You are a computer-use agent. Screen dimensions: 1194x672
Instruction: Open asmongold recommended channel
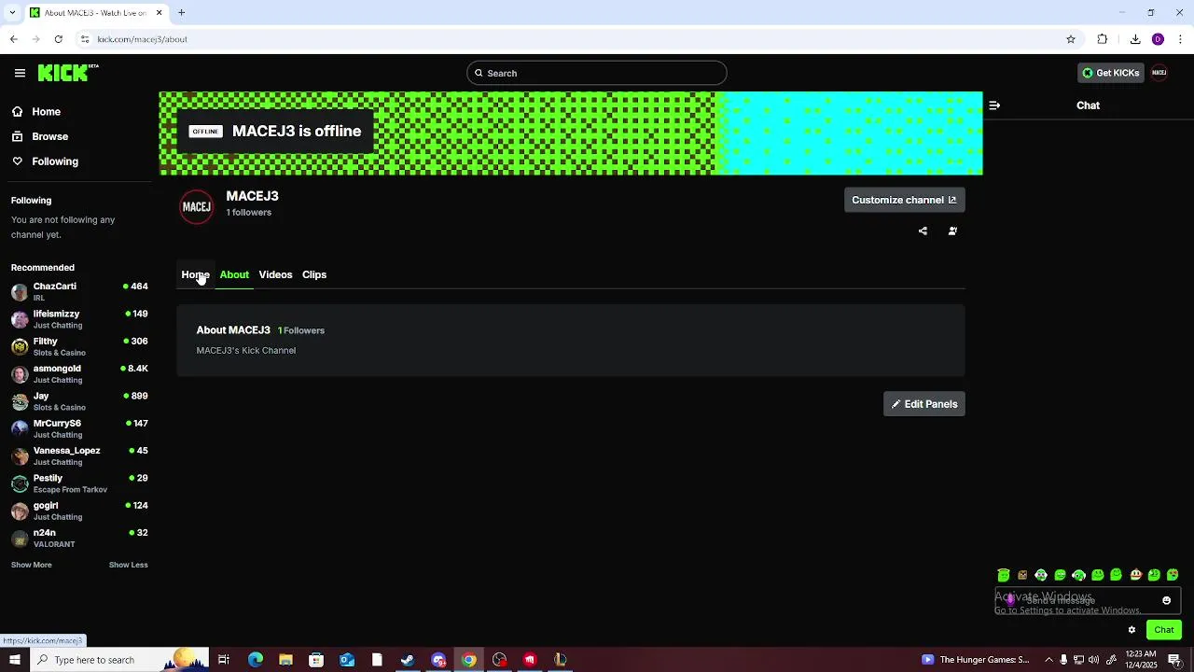point(79,373)
